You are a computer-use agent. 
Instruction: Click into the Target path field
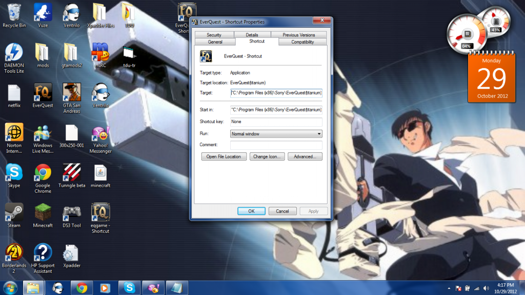pos(276,93)
